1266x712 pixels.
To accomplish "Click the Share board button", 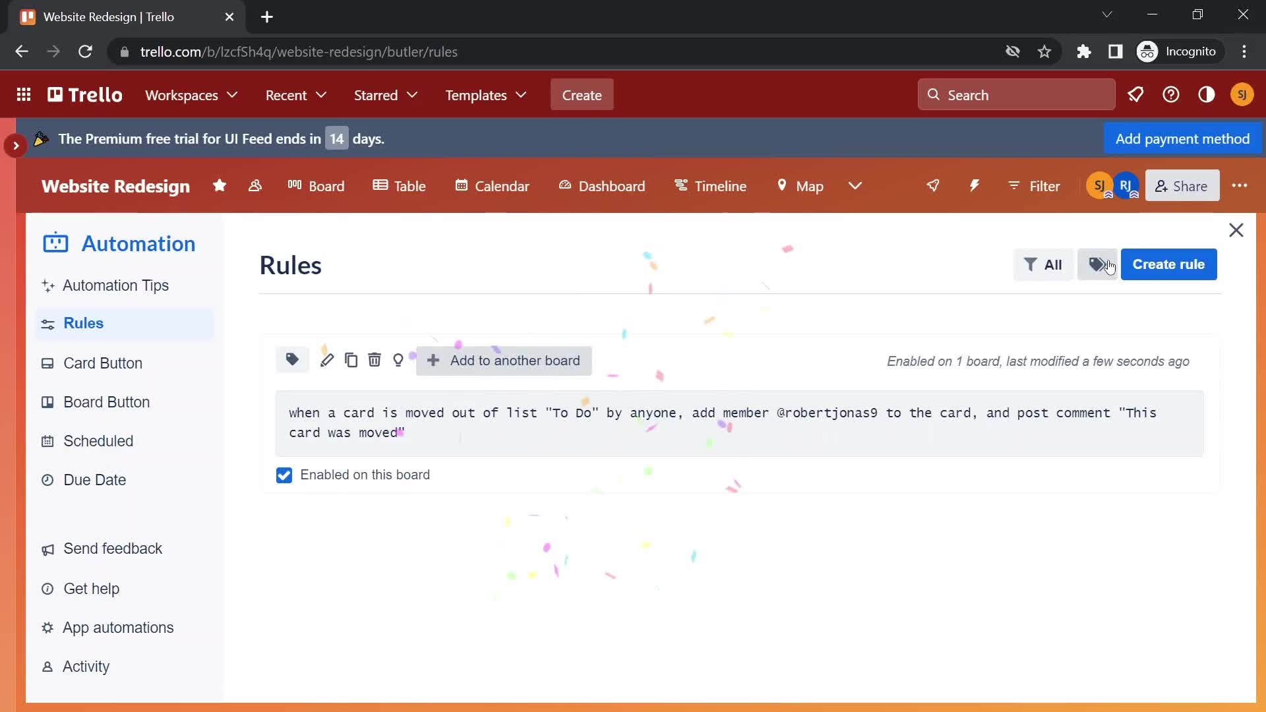I will (1182, 186).
